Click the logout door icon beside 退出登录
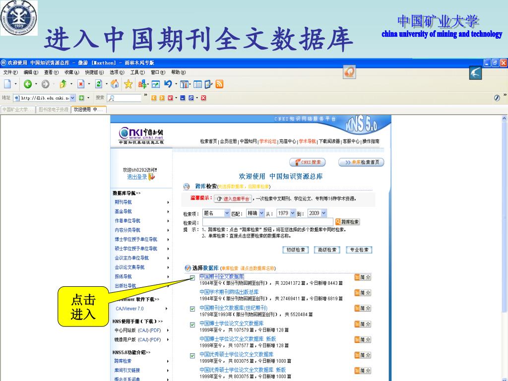The image size is (508, 381). pos(152,177)
